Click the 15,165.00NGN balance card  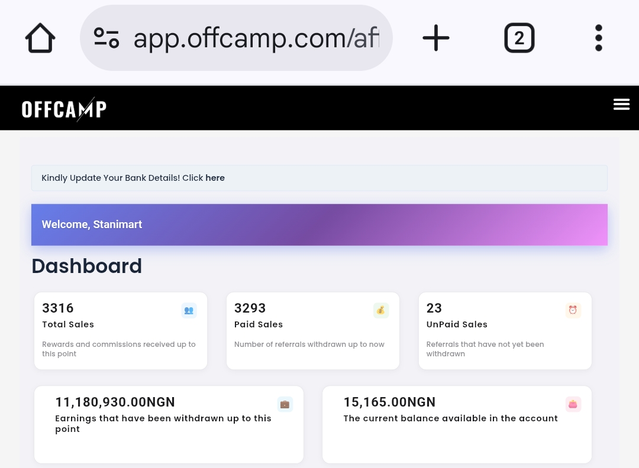pos(457,424)
